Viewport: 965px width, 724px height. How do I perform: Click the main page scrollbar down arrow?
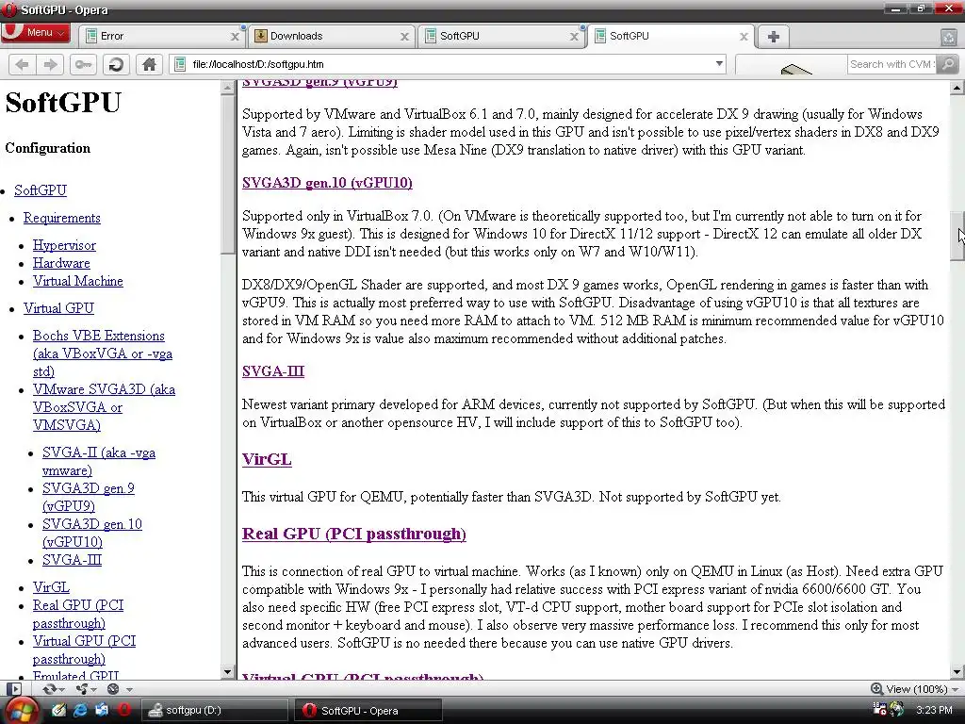click(x=957, y=671)
